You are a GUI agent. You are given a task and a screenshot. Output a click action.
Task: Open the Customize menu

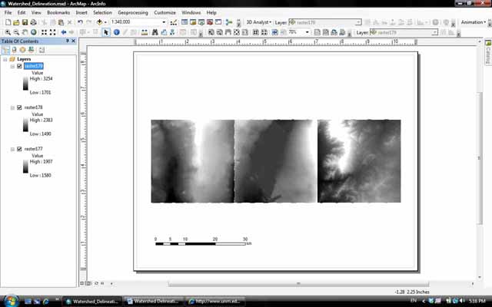point(165,13)
